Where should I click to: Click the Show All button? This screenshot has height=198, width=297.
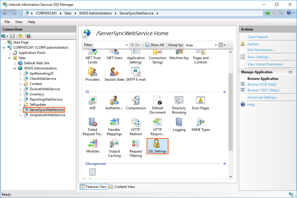click(x=155, y=45)
